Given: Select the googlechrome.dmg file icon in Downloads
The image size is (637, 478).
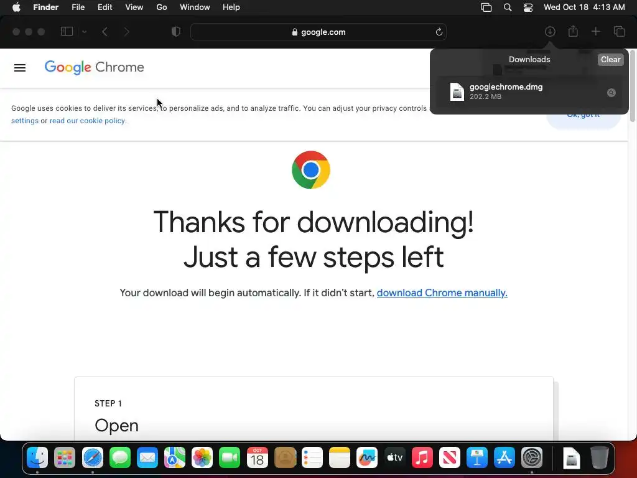Looking at the screenshot, I should [457, 91].
